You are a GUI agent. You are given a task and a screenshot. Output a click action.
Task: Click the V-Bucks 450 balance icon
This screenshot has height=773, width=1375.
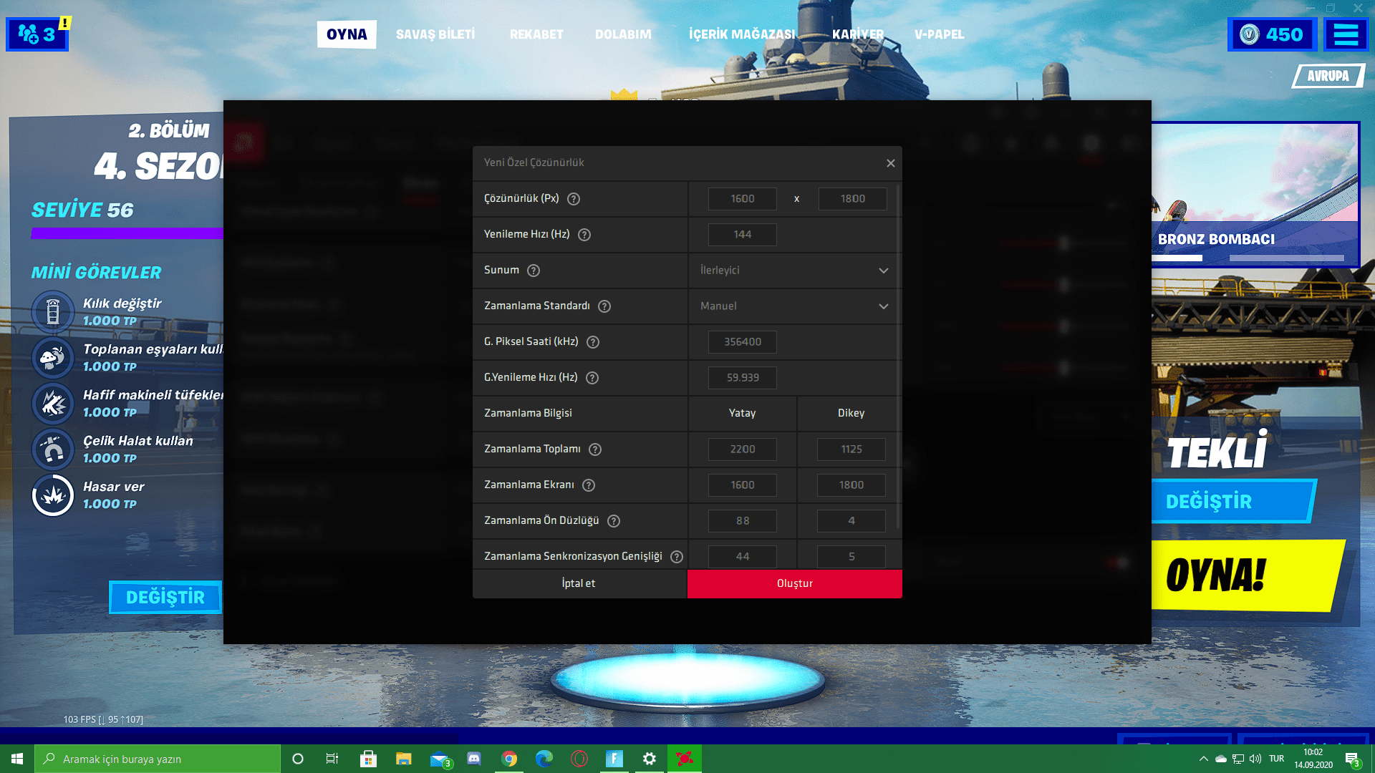tap(1272, 34)
